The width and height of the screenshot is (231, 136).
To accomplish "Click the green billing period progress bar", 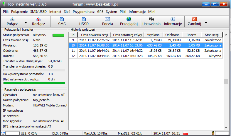I will click(34, 83).
